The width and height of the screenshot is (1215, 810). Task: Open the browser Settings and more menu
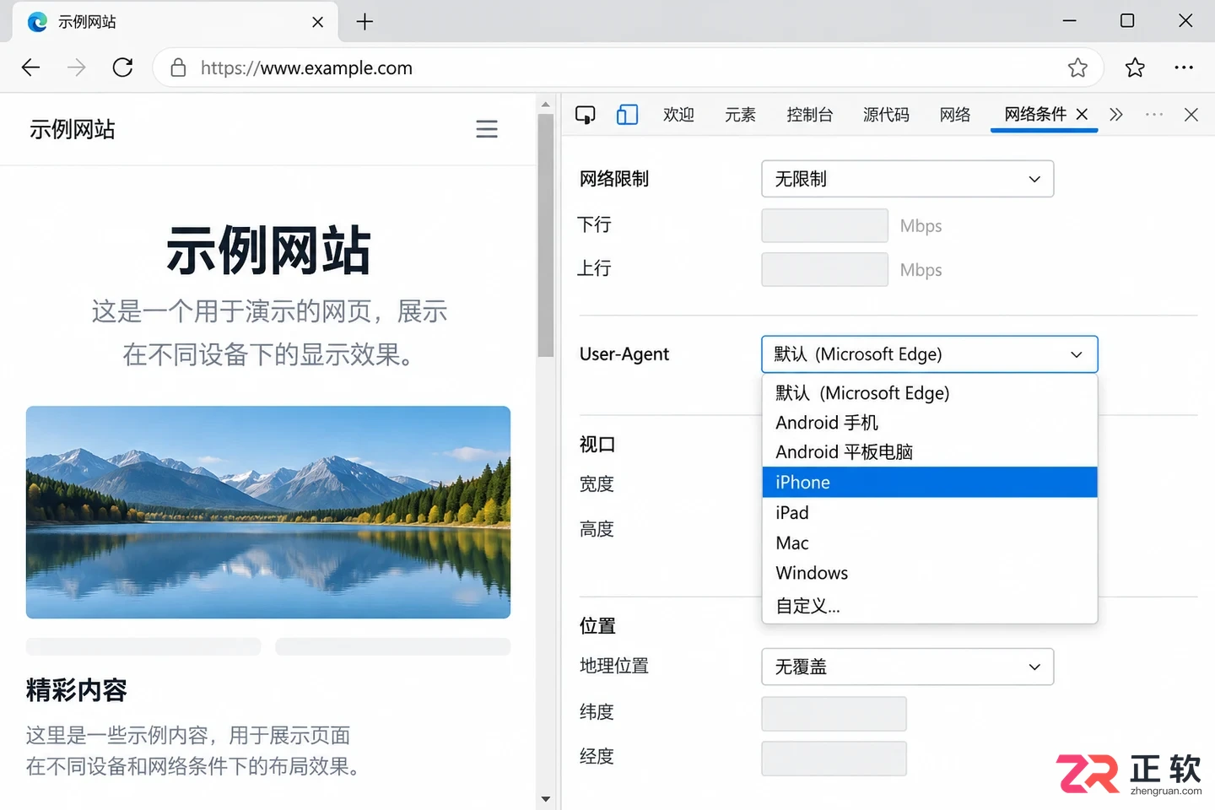point(1184,67)
